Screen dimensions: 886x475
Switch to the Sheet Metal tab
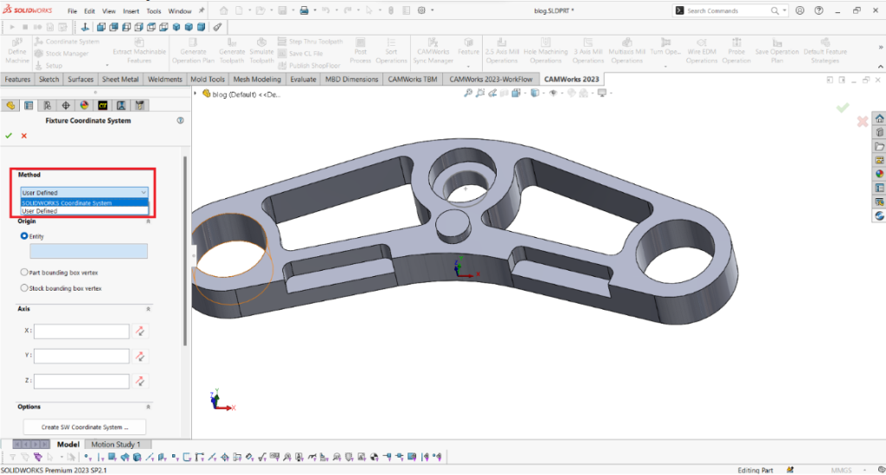[x=120, y=79]
